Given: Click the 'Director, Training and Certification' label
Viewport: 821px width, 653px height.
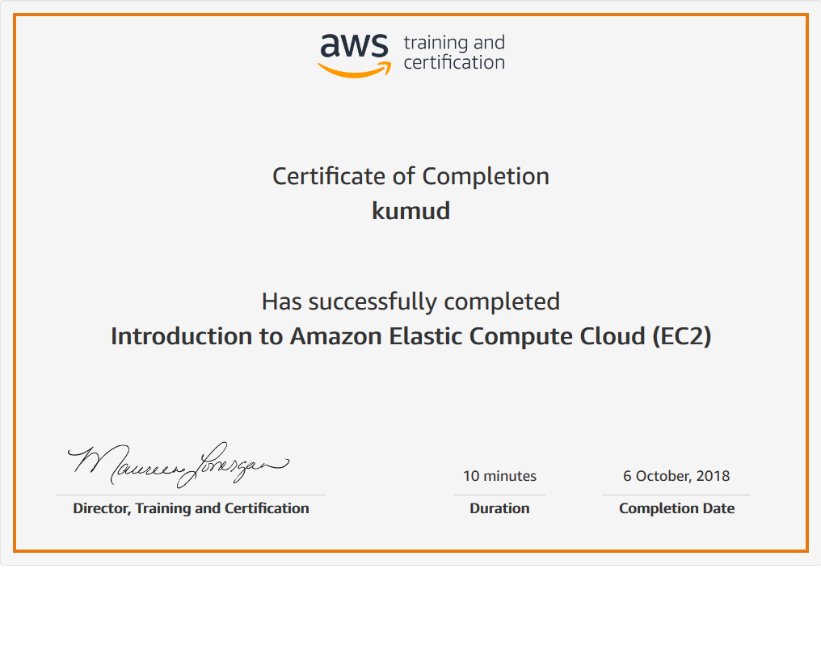Looking at the screenshot, I should coord(191,508).
